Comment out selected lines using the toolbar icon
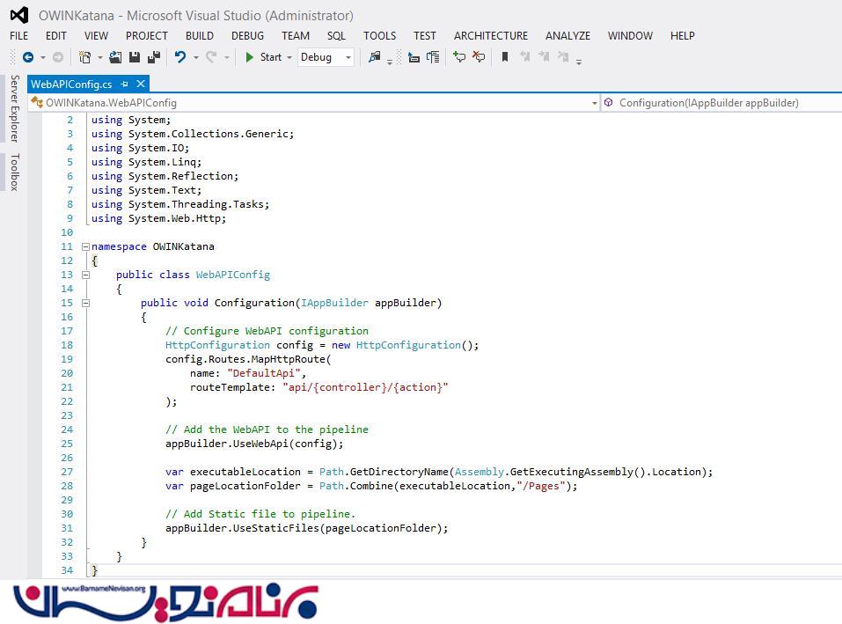Image resolution: width=842 pixels, height=624 pixels. [459, 57]
